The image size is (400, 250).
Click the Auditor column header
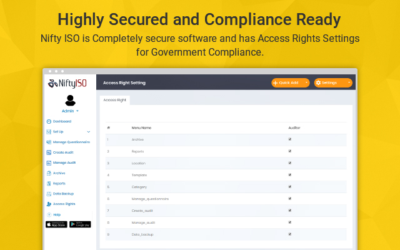[294, 127]
